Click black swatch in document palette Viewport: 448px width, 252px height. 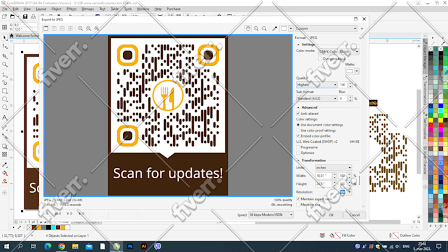(x=48, y=228)
